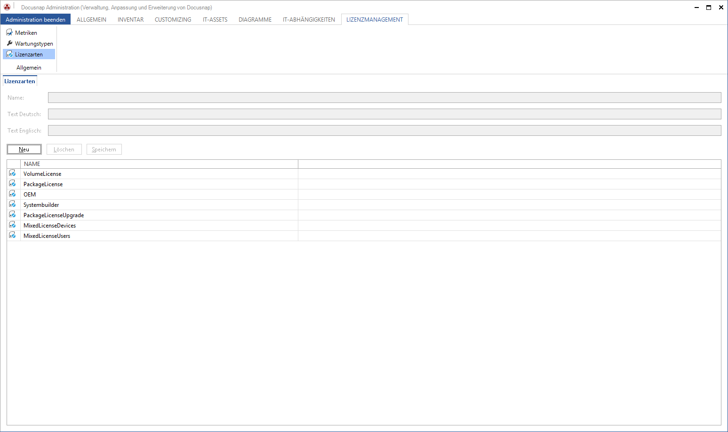The image size is (728, 432).
Task: Open Metriken from the ribbon
Action: click(26, 32)
